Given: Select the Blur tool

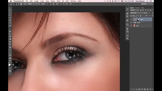Looking at the screenshot, I should pyautogui.click(x=10, y=42).
